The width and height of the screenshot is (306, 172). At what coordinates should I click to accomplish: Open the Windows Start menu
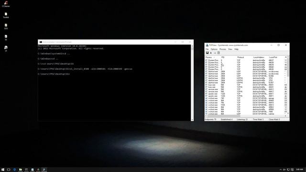[3, 170]
